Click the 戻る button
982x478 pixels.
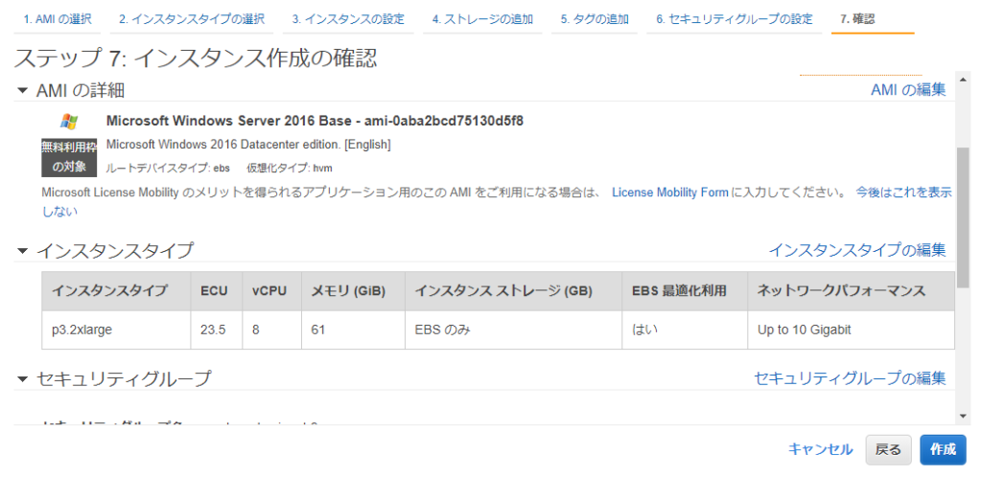pyautogui.click(x=888, y=450)
